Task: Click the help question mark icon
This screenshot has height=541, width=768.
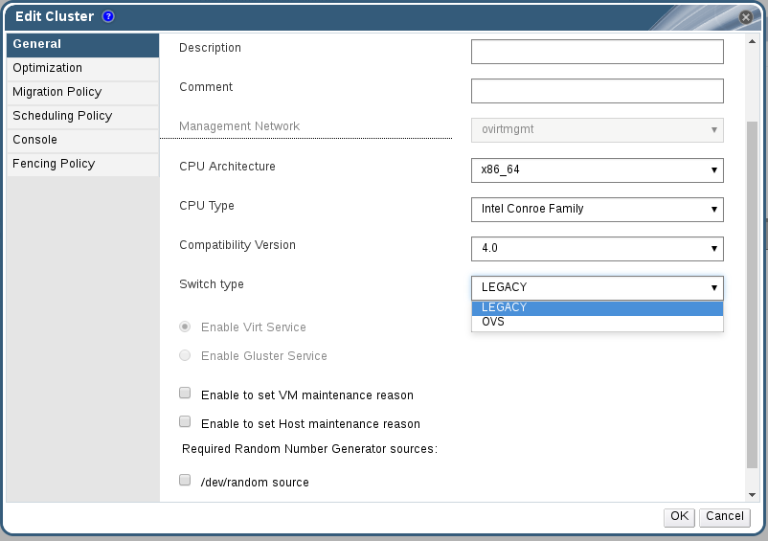Action: 108,16
